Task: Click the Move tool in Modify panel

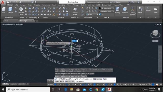Action: click(x=60, y=8)
